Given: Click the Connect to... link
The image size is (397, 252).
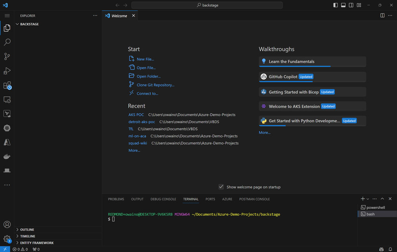Looking at the screenshot, I should 147,94.
